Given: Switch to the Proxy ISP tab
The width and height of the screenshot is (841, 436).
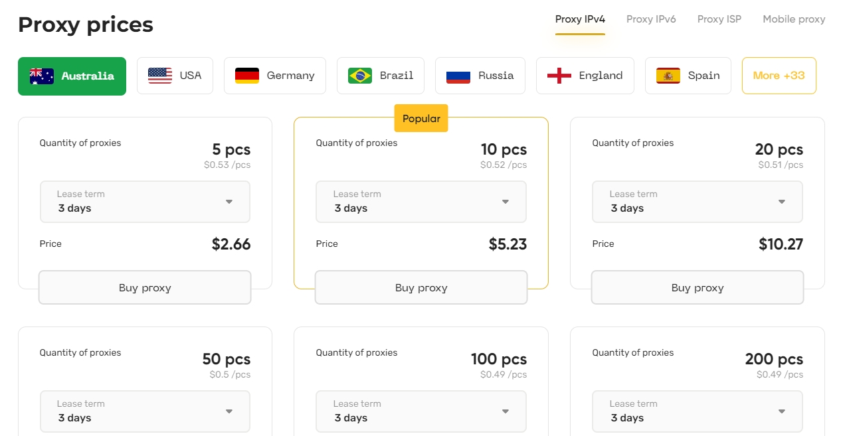Looking at the screenshot, I should [719, 19].
